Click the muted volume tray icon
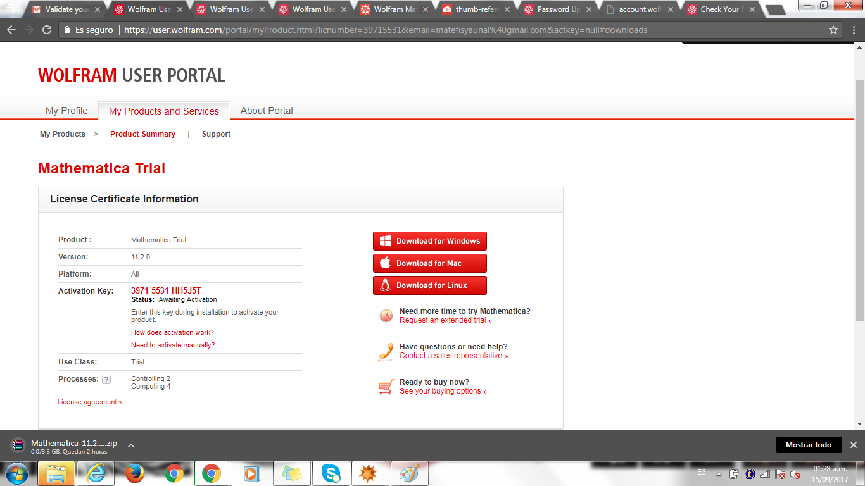The height and width of the screenshot is (486, 865). [x=795, y=473]
